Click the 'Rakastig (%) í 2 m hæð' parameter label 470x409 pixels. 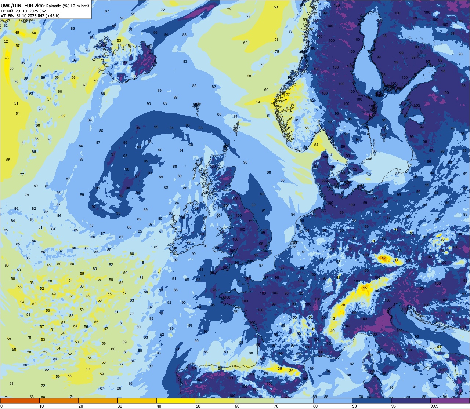[x=68, y=6]
